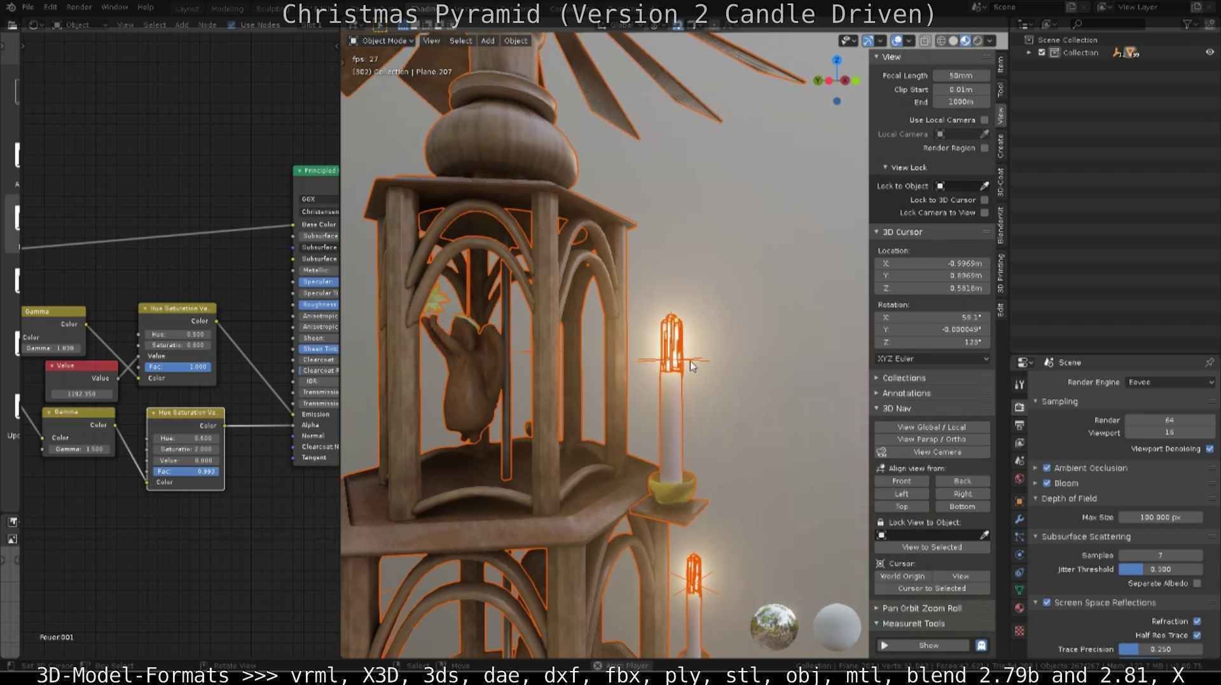Open the View Layer properties tab icon
This screenshot has width=1221, height=685.
click(x=1019, y=443)
